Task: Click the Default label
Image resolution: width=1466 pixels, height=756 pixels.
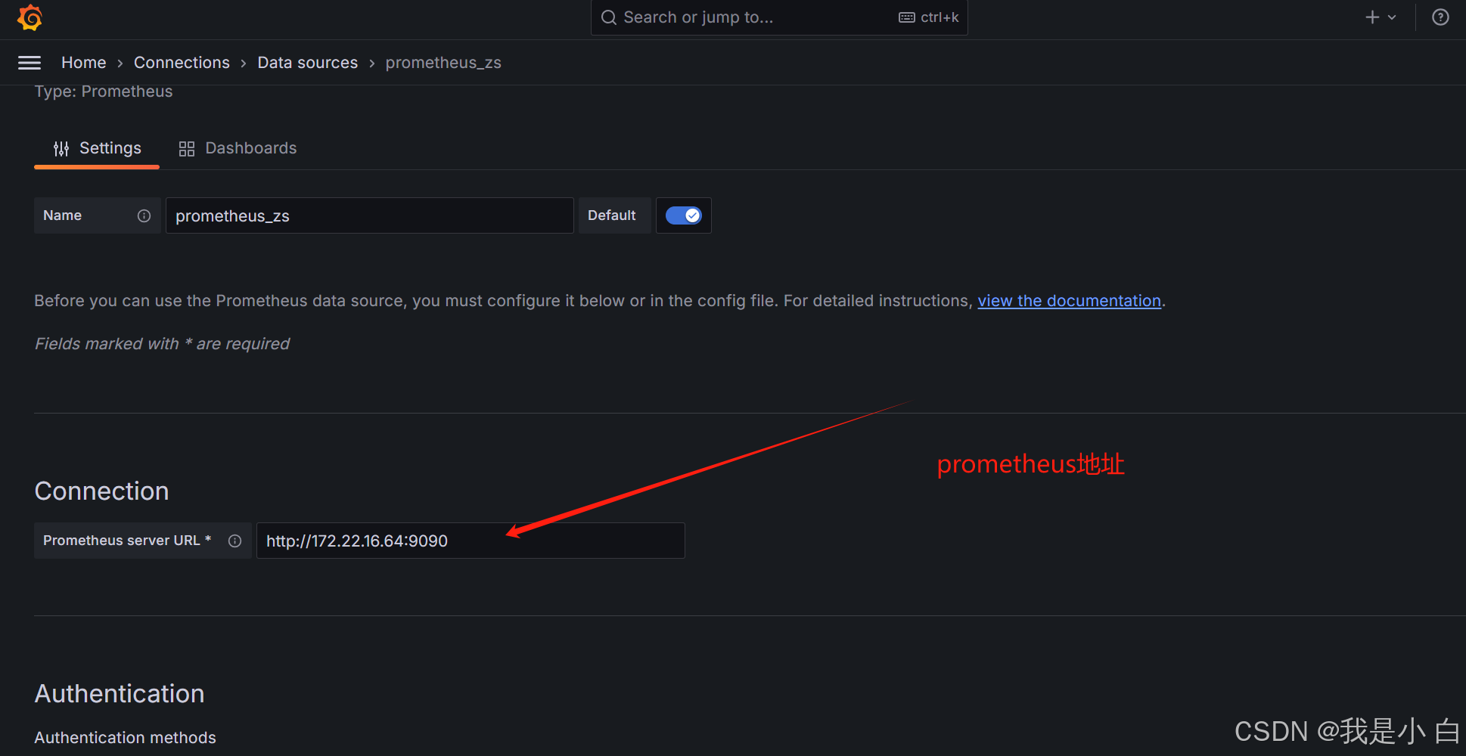Action: pyautogui.click(x=612, y=215)
